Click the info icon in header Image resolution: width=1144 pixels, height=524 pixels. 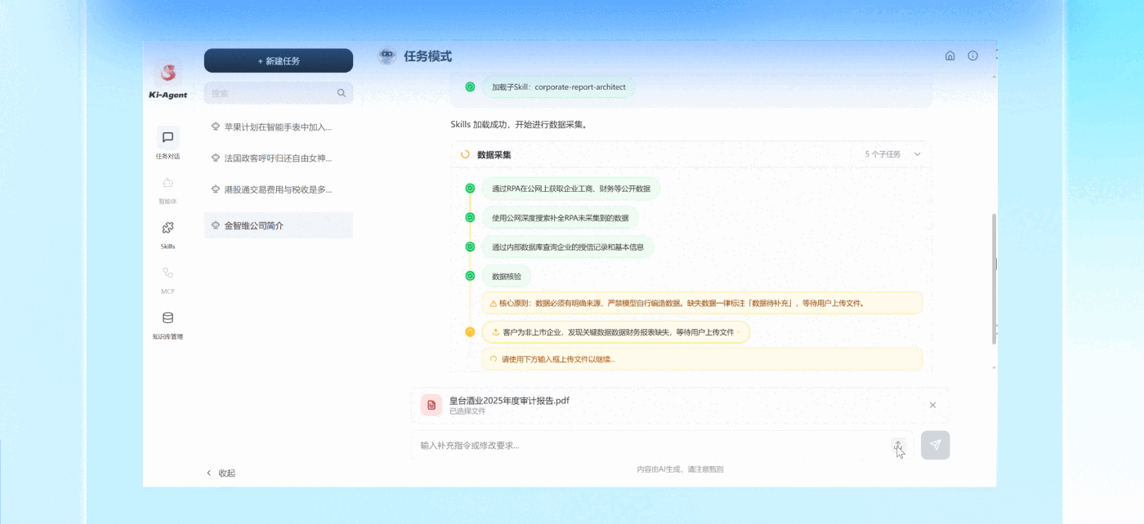(x=972, y=56)
